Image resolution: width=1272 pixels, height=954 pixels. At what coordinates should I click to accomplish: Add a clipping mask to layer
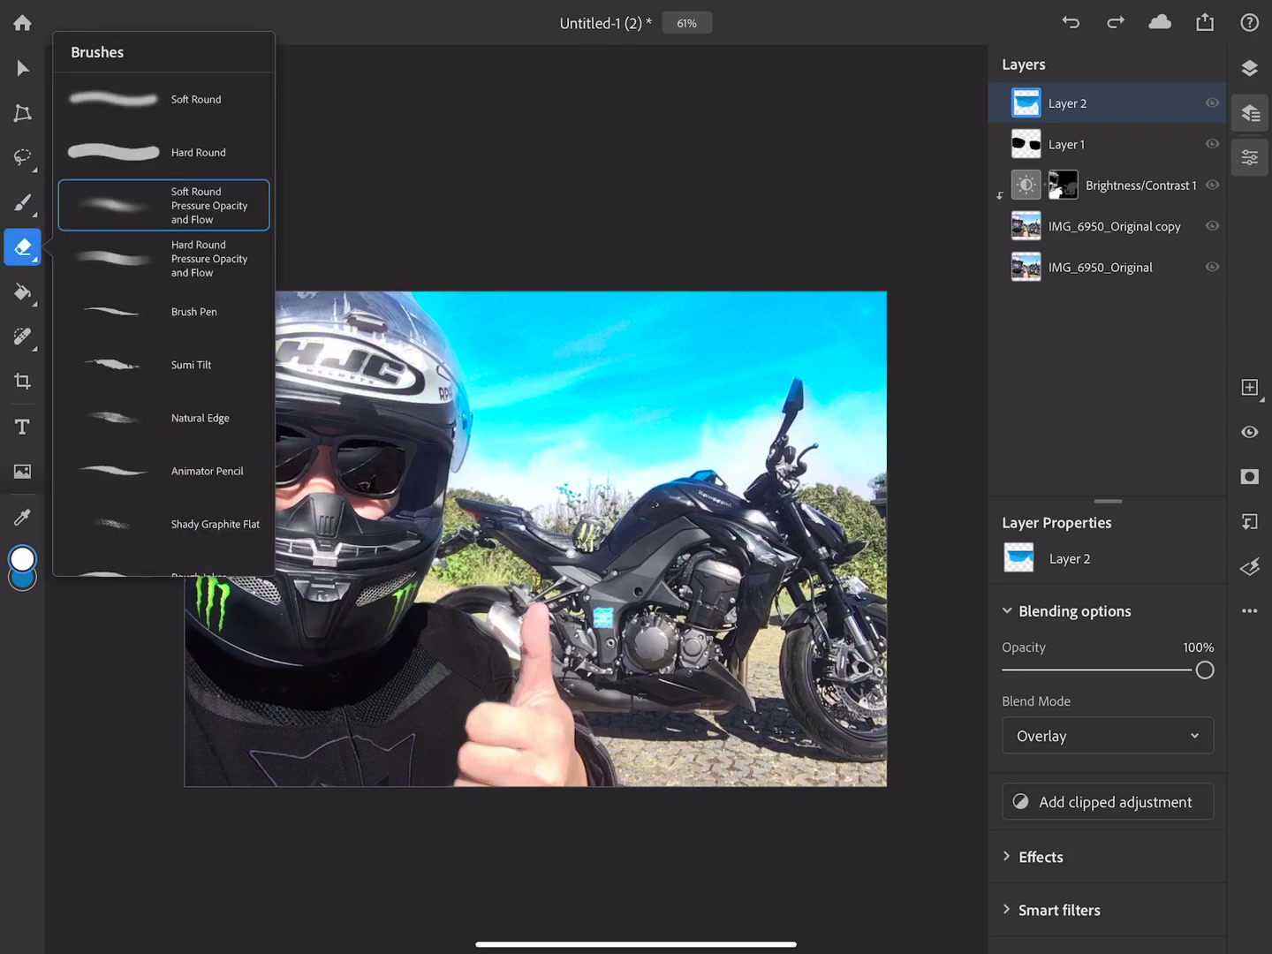(1249, 522)
